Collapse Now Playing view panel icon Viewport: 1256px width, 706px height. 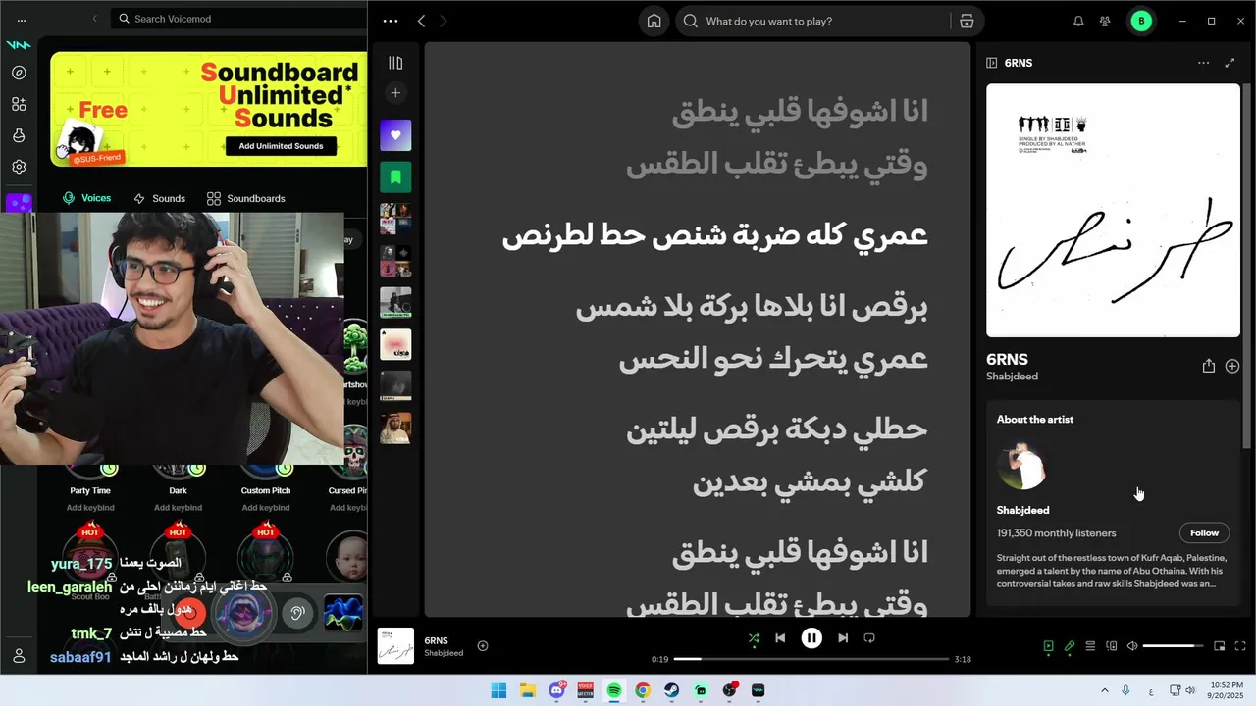(991, 63)
